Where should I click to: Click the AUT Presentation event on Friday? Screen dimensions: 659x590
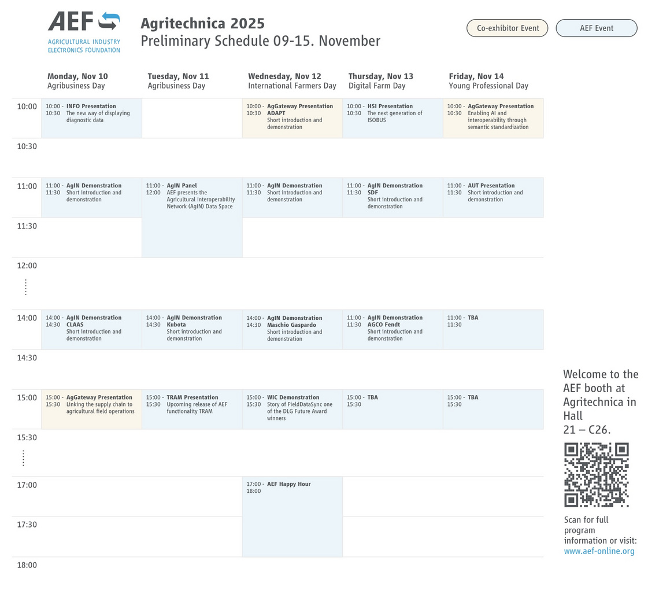[x=493, y=197]
